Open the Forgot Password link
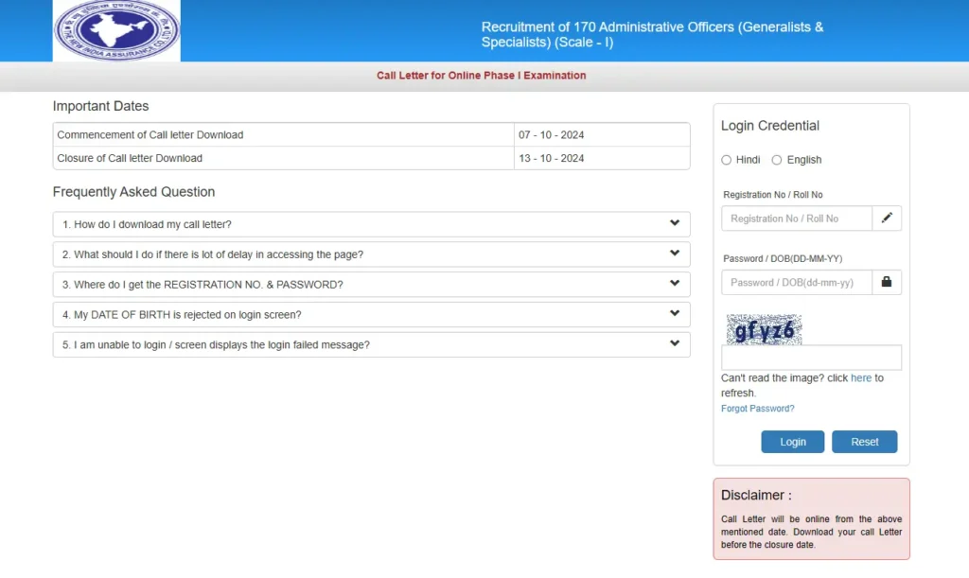969x578 pixels. [757, 409]
